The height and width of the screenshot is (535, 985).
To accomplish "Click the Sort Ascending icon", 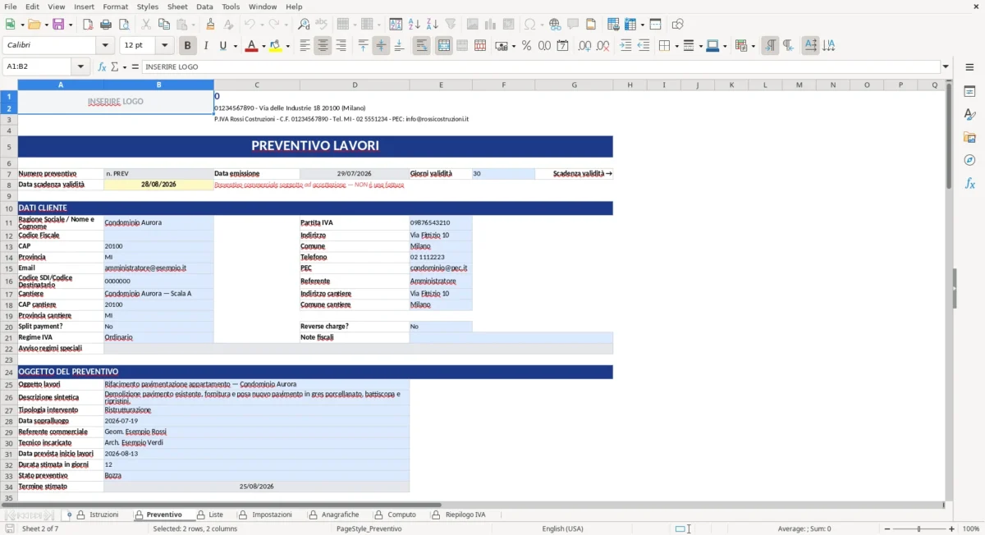I will [x=415, y=25].
